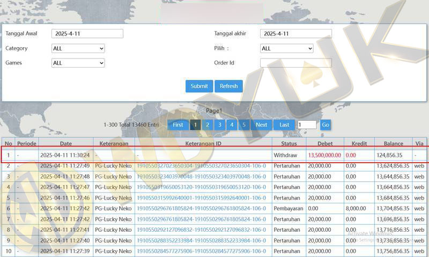Click the Withdraw status in row 1
429x257 pixels.
[x=285, y=155]
